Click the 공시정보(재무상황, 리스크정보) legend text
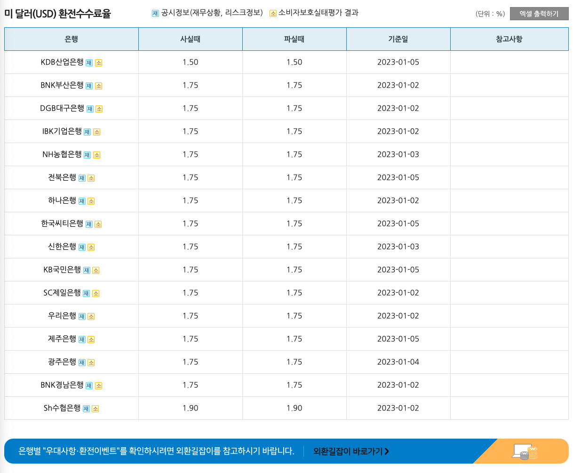The height and width of the screenshot is (473, 573). coord(212,13)
